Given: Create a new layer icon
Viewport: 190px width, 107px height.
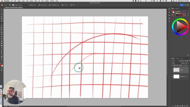Looking at the screenshot, I should pos(185,106).
